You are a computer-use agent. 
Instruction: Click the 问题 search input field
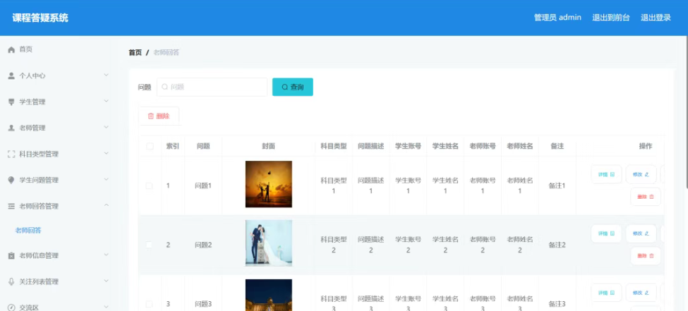pyautogui.click(x=212, y=87)
